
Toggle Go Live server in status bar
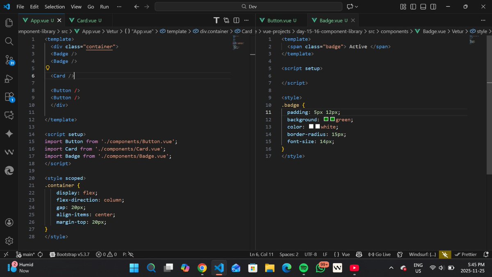[x=380, y=254]
